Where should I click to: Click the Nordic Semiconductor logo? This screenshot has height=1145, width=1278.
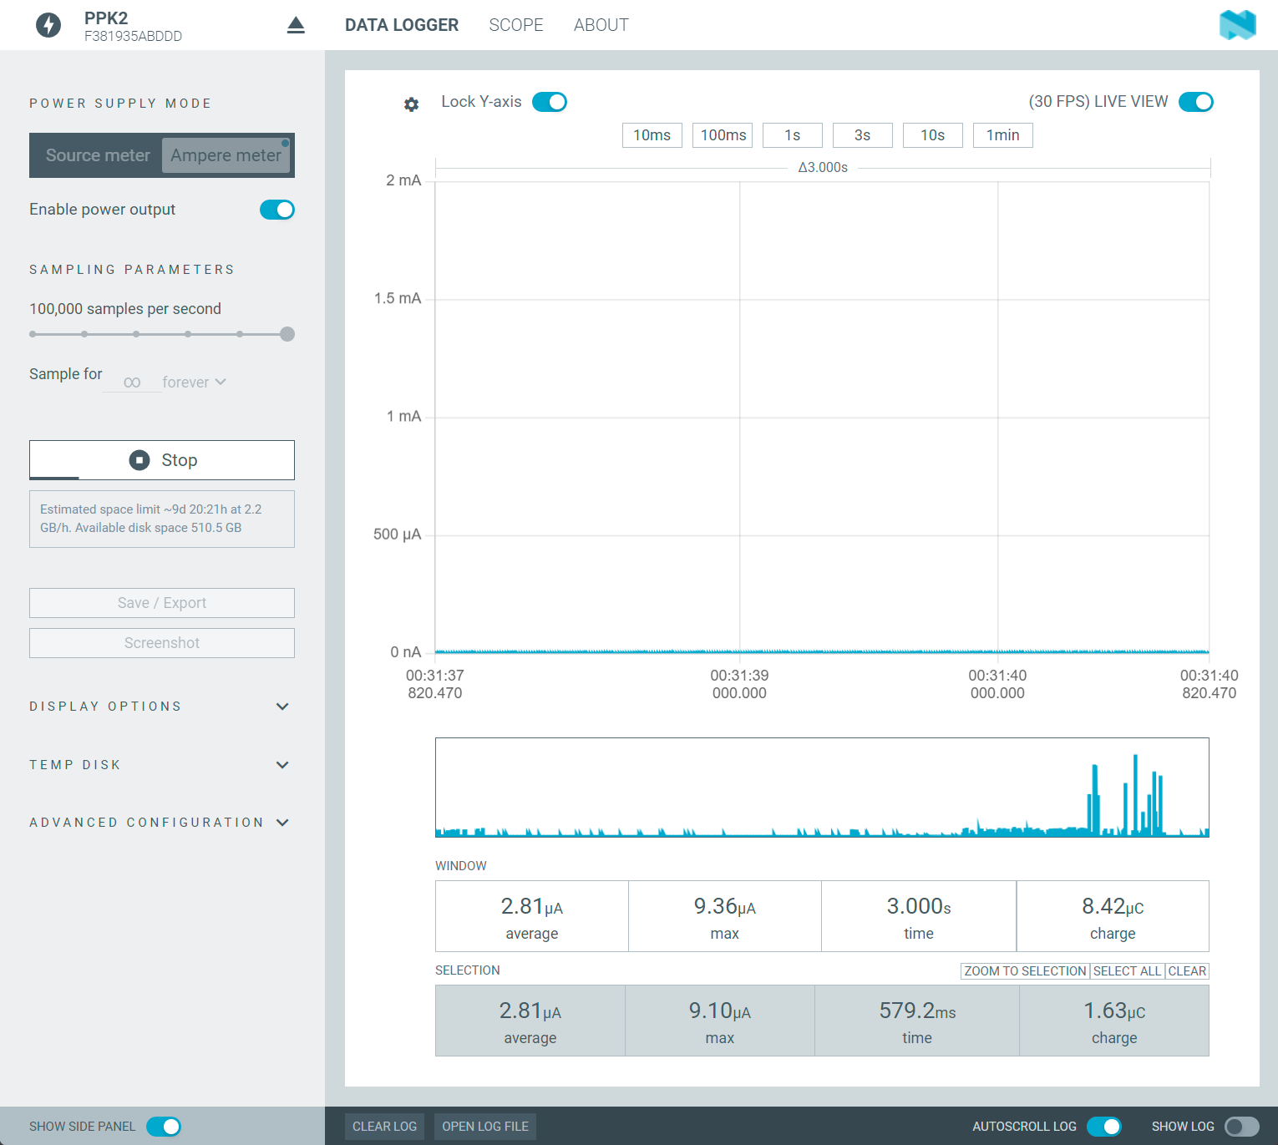click(1237, 25)
